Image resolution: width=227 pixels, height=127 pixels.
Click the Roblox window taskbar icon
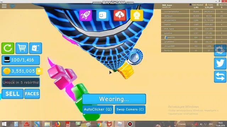tap(120, 124)
